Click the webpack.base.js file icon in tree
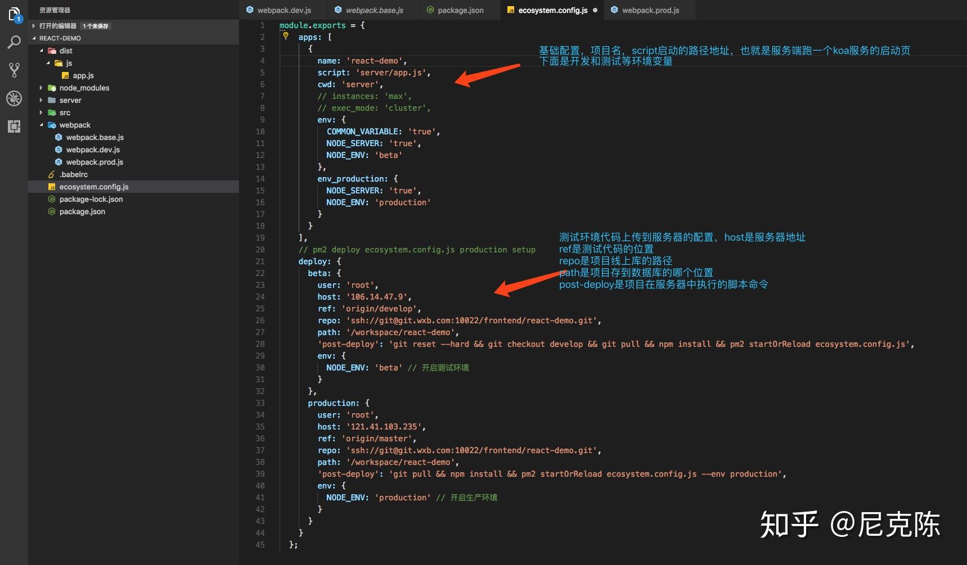 59,137
